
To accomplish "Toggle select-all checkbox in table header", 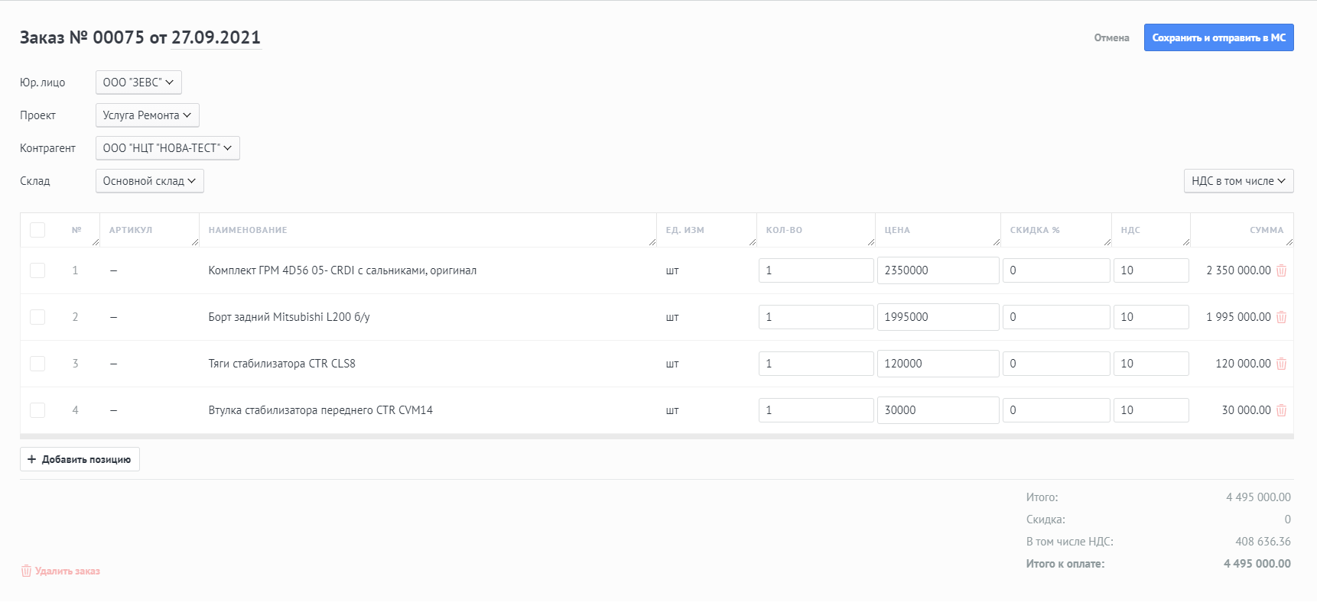I will [x=37, y=230].
